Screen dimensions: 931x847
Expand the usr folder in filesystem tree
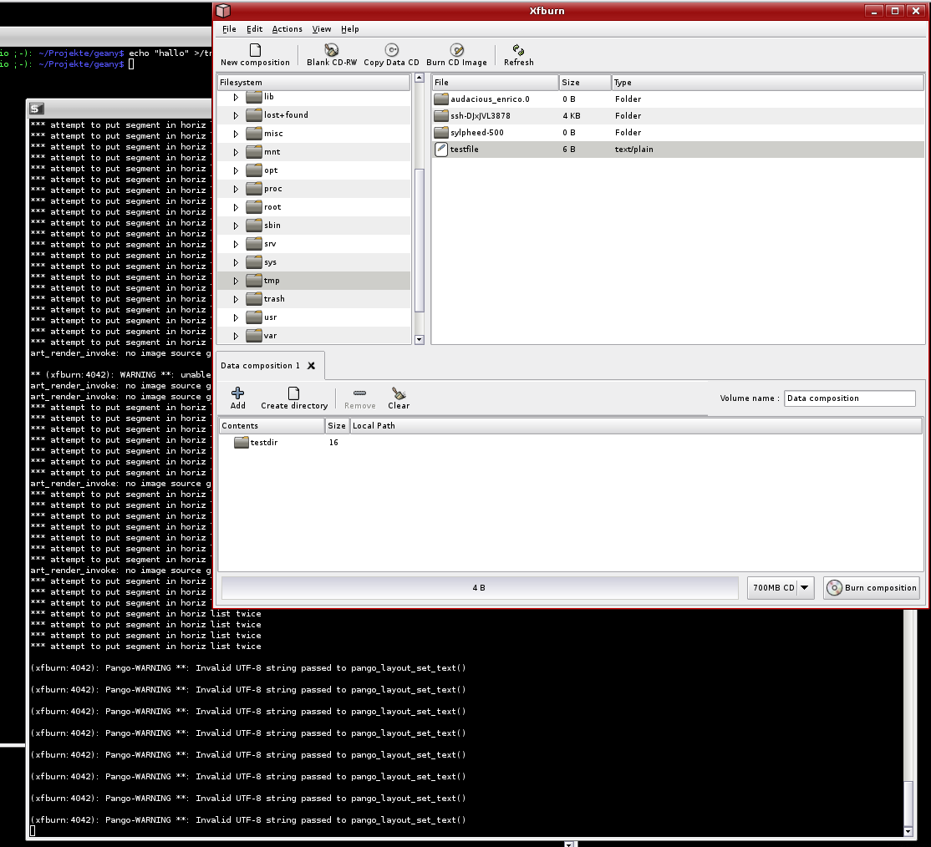[x=237, y=317]
